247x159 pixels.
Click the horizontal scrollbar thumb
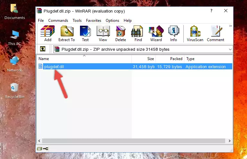pos(133,141)
